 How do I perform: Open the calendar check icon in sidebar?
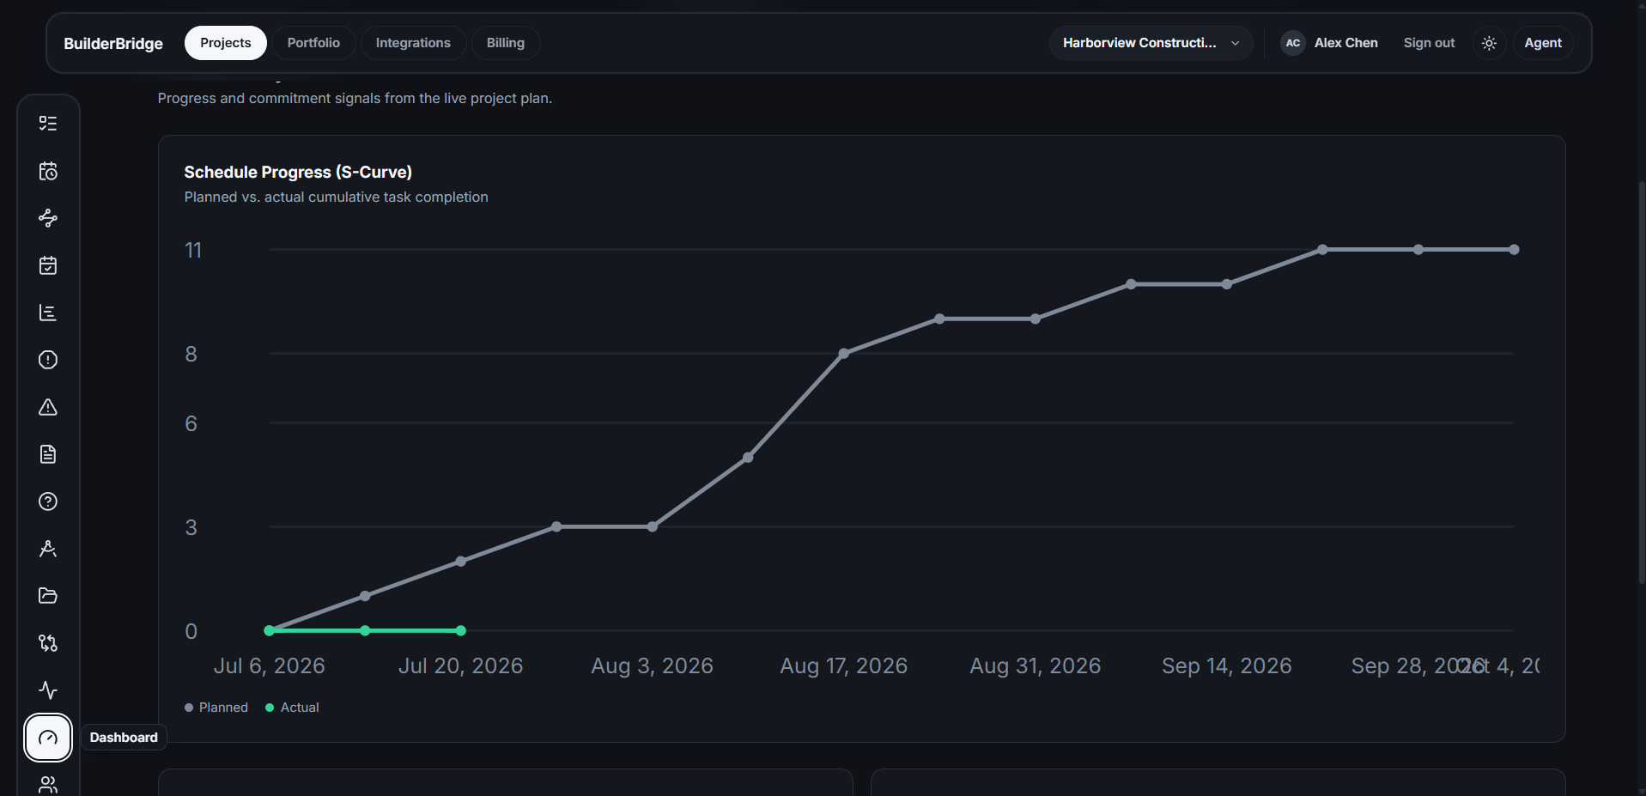48,265
